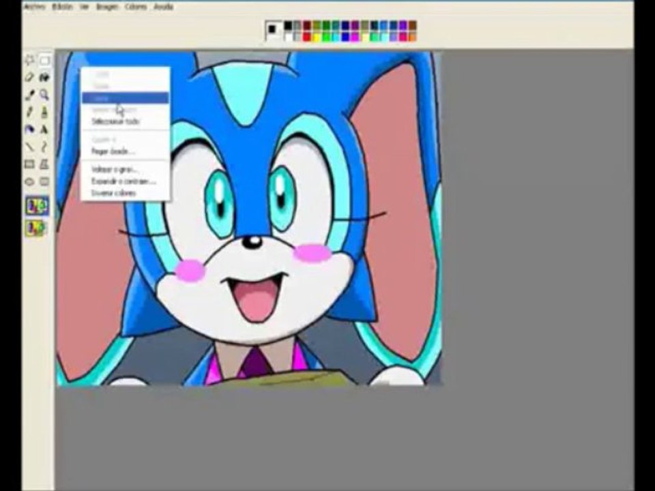655x491 pixels.
Task: Choose Invertir colores in the context menu
Action: [x=114, y=193]
